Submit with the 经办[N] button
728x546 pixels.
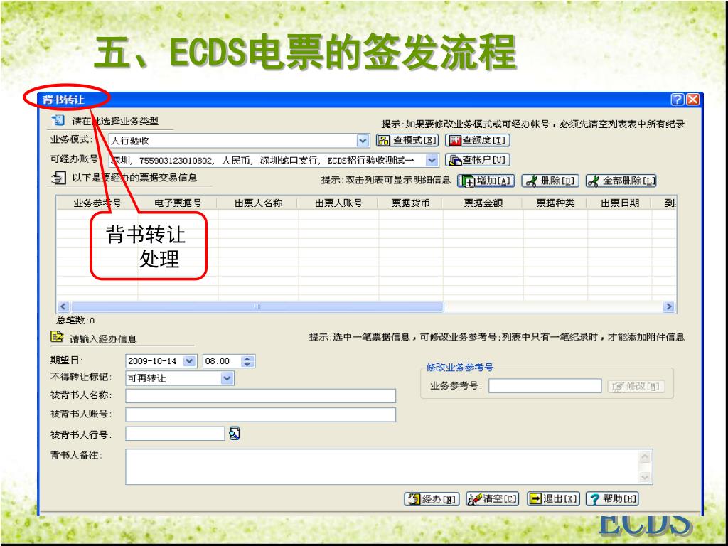[432, 499]
